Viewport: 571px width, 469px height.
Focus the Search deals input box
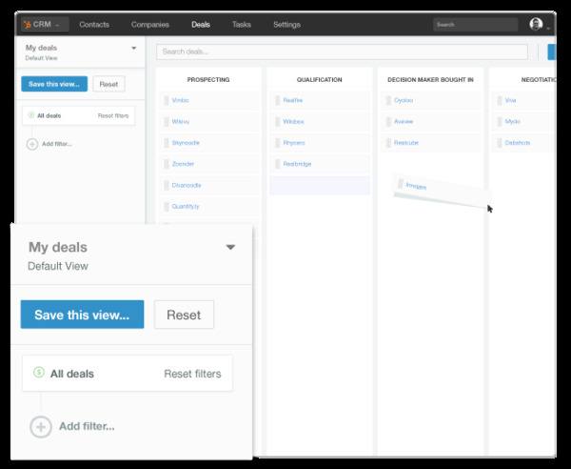pos(342,51)
